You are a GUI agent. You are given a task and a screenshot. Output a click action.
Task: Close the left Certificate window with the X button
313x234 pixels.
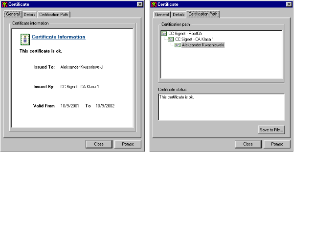(x=140, y=4)
